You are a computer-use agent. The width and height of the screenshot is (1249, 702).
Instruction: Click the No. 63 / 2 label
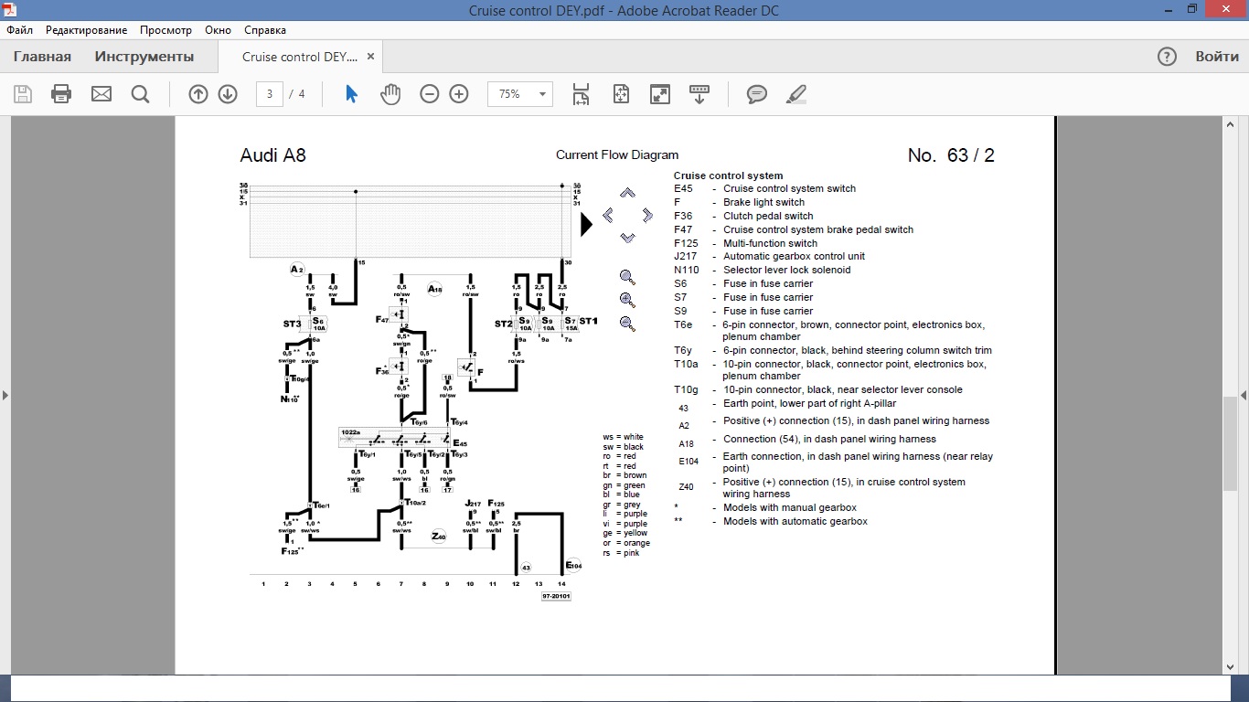pos(951,155)
